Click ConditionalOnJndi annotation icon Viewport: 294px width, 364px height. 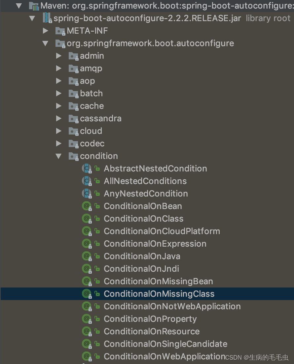(87, 269)
